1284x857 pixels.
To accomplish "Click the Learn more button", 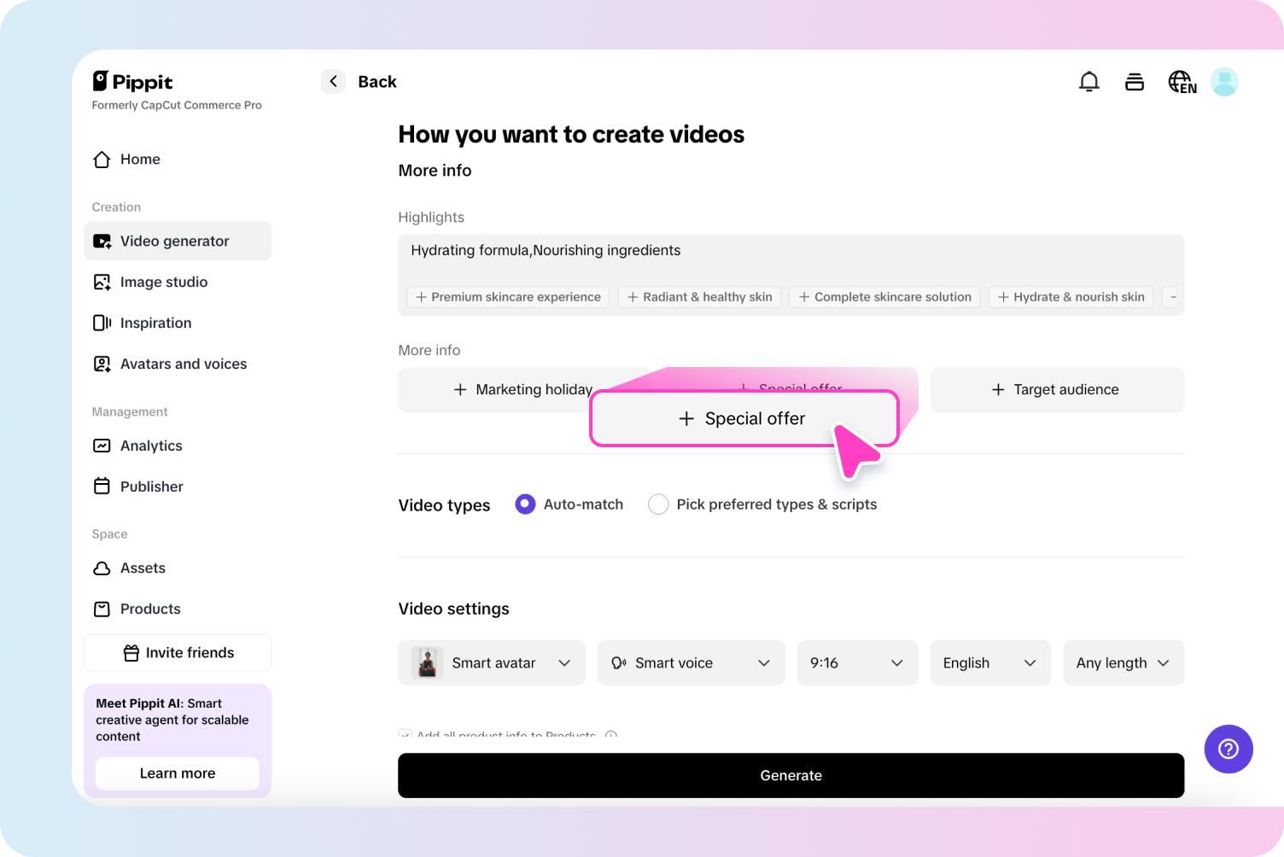I will [178, 773].
